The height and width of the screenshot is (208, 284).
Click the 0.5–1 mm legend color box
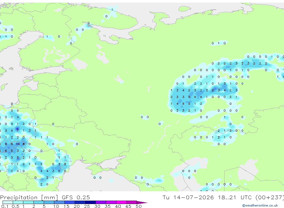(x=18, y=202)
